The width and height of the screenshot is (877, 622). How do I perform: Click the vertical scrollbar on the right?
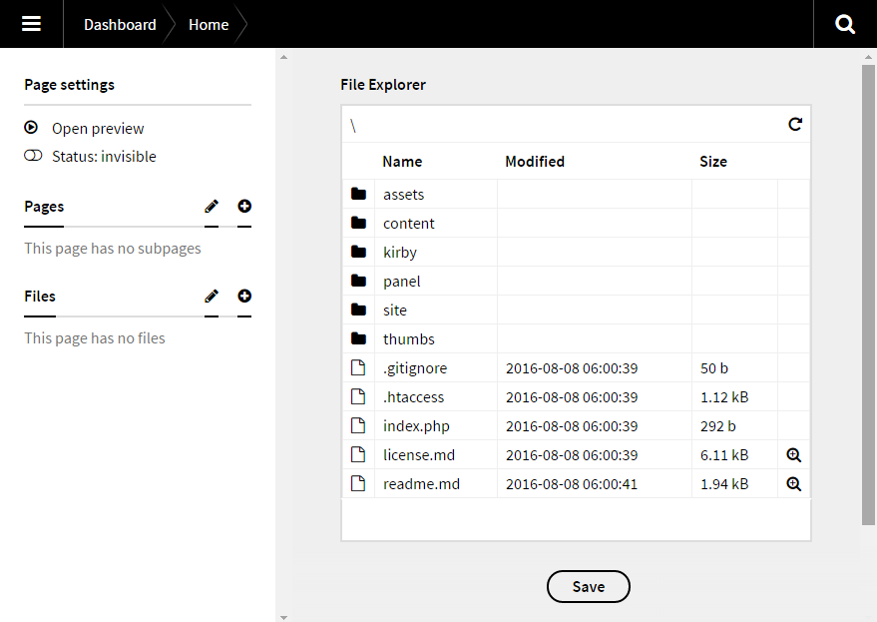pyautogui.click(x=868, y=300)
